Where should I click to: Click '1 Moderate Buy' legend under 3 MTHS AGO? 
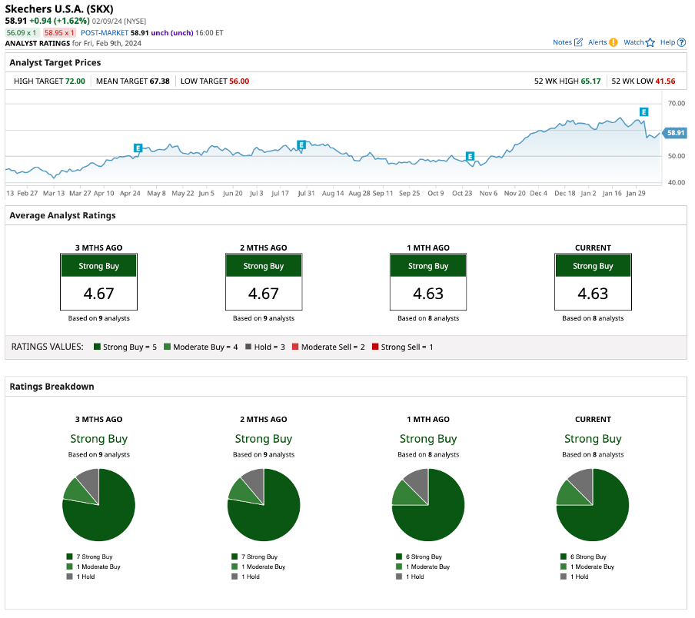[x=94, y=566]
